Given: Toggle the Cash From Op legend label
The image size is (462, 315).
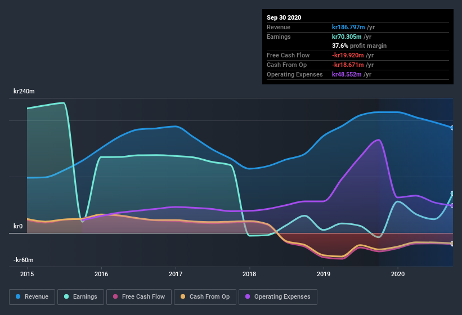Looking at the screenshot, I should (x=209, y=296).
